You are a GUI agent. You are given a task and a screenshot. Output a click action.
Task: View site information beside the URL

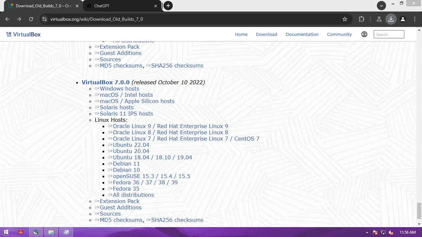[x=44, y=19]
